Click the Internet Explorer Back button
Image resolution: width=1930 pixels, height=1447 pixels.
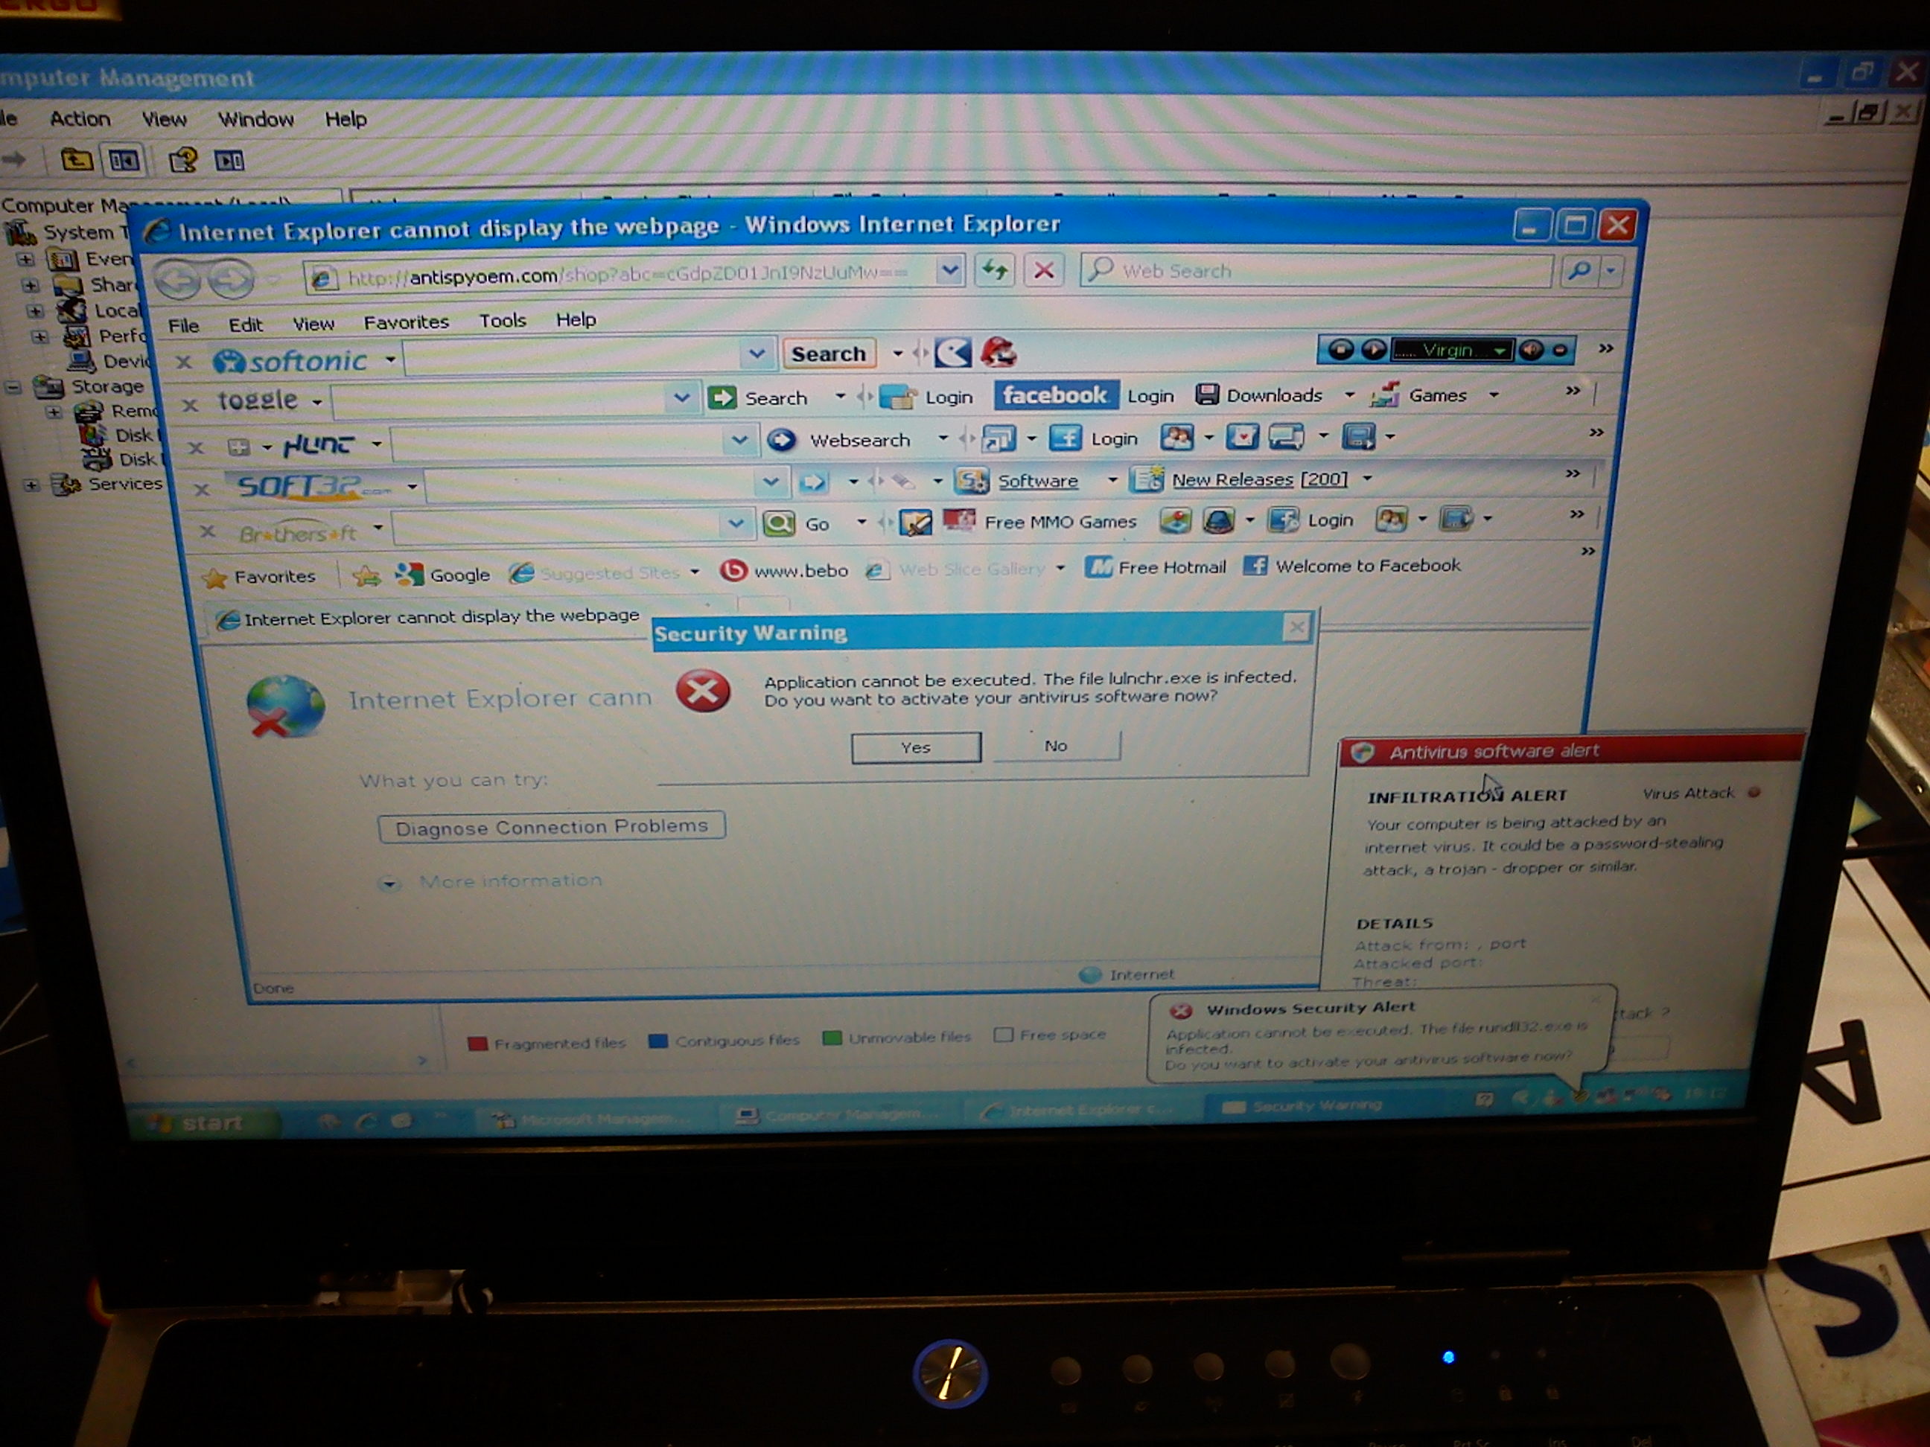coord(177,280)
